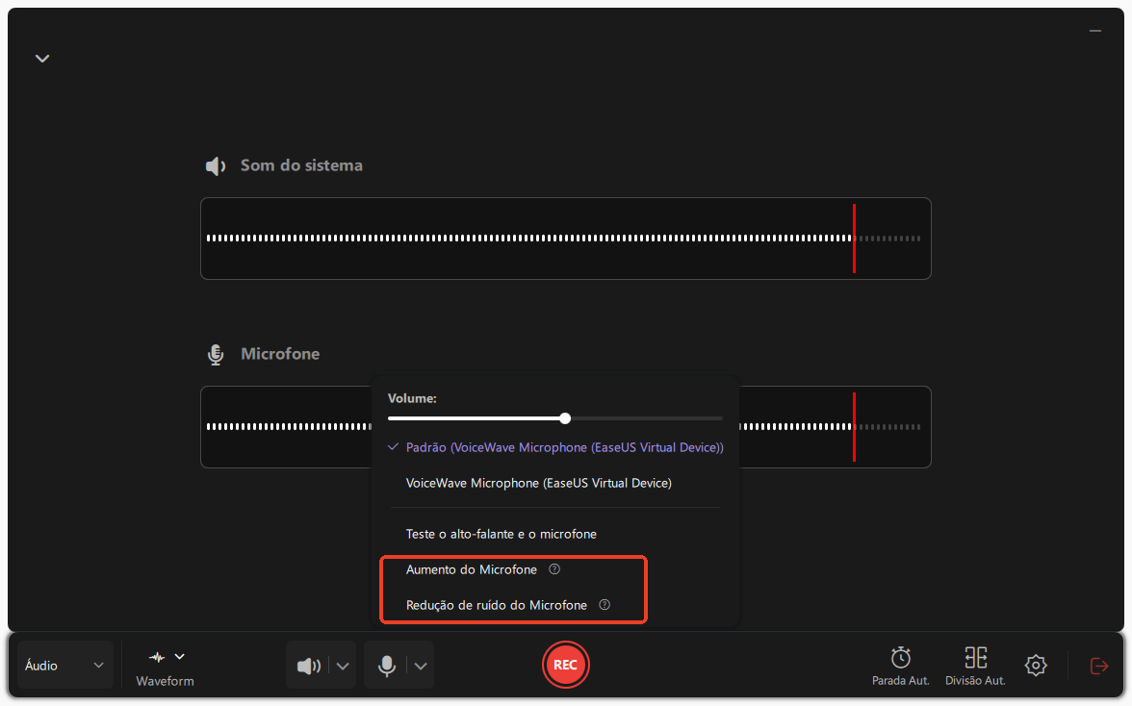Toggle the microphone icon in bottom toolbar
Screen dimensions: 1132x706
click(x=387, y=666)
